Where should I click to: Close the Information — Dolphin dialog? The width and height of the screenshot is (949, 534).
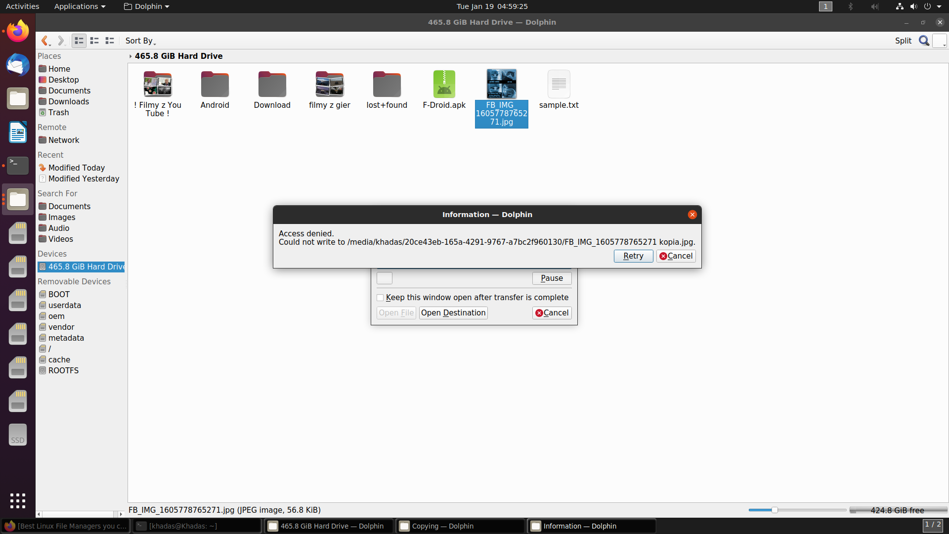[692, 215]
